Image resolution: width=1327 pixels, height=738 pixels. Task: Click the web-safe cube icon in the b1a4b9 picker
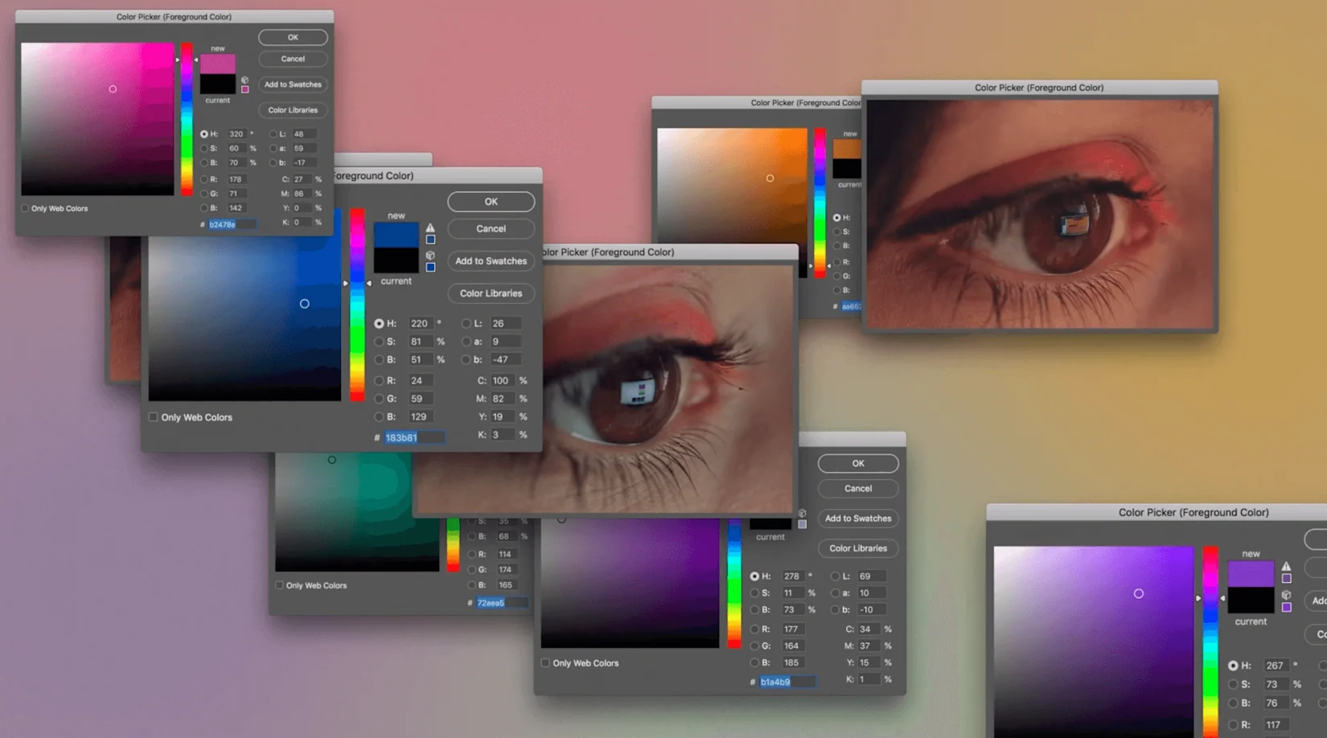click(x=803, y=514)
